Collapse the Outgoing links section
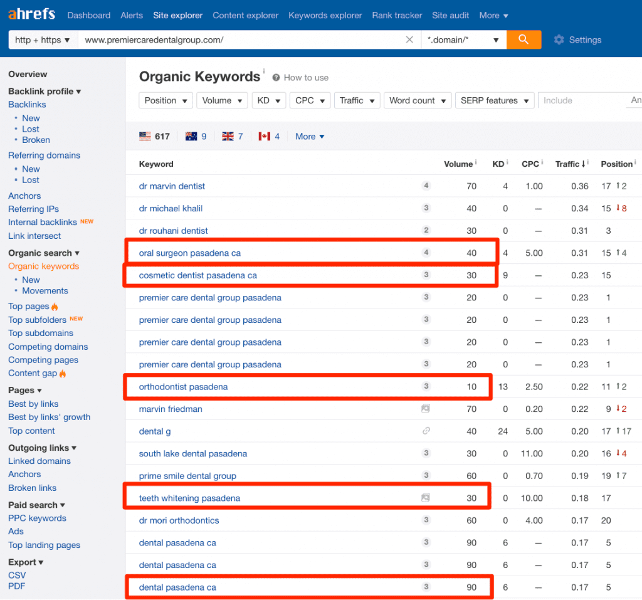Viewport: 642px width, 600px height. pyautogui.click(x=42, y=448)
